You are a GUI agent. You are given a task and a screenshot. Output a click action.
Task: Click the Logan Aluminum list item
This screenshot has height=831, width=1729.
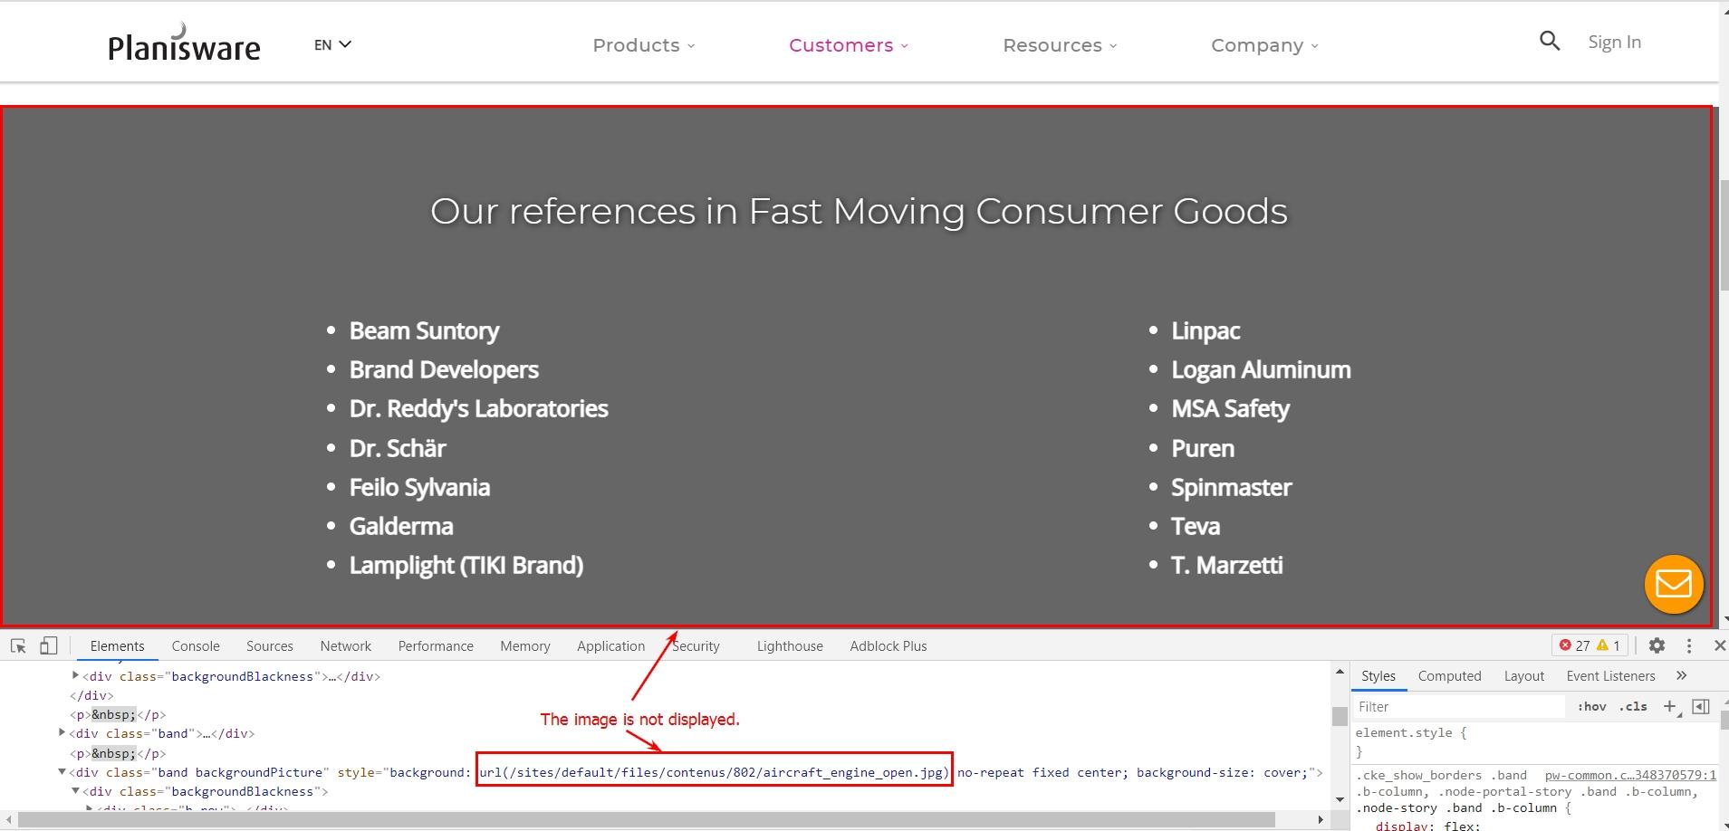coord(1261,369)
